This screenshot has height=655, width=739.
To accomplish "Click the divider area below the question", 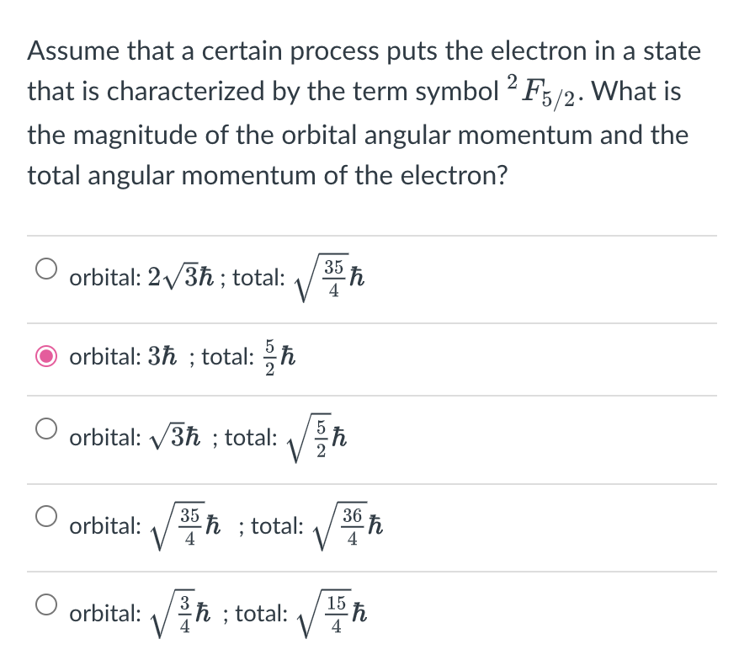I will click(370, 234).
